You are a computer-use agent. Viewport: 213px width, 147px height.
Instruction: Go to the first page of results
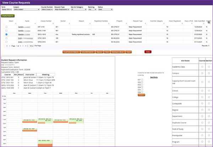[7, 46]
